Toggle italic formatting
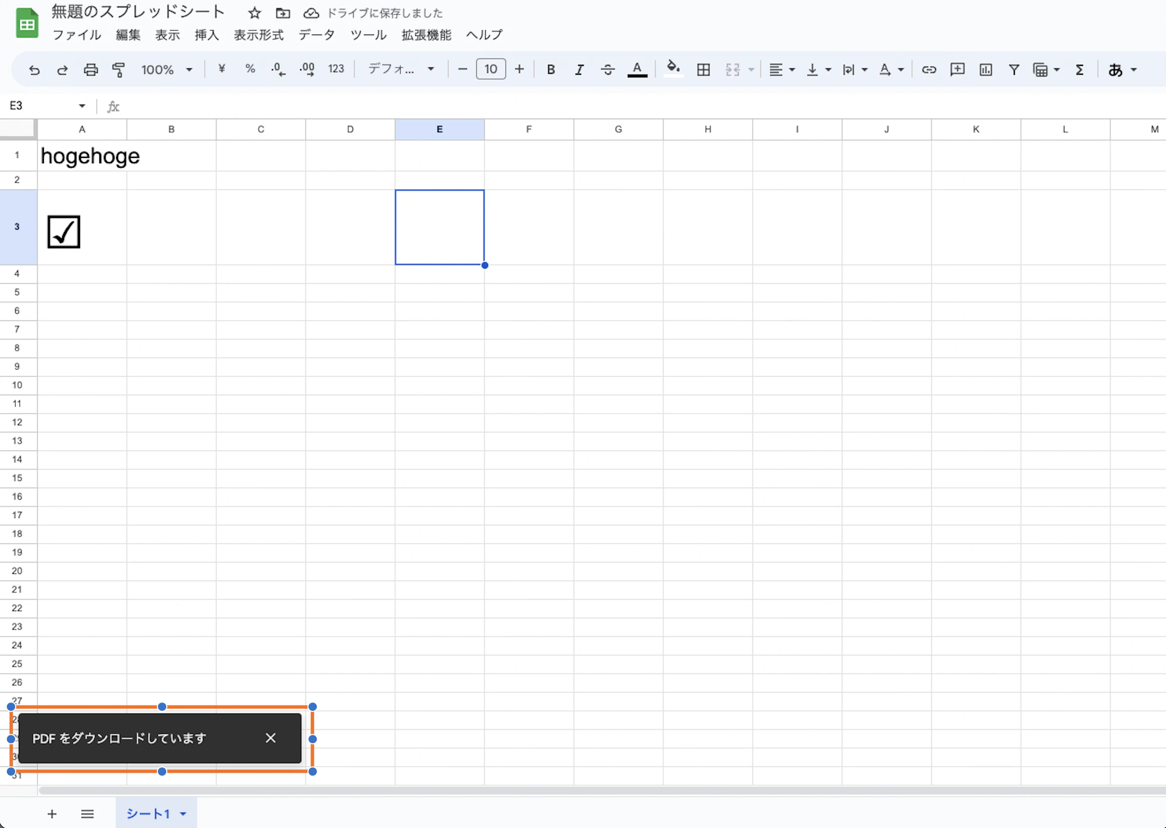The image size is (1166, 828). coord(579,70)
